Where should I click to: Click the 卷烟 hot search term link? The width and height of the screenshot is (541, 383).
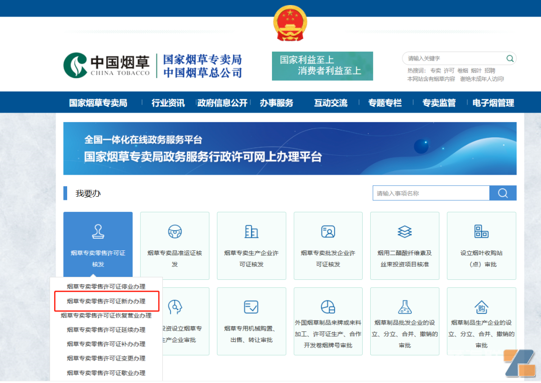pos(462,71)
